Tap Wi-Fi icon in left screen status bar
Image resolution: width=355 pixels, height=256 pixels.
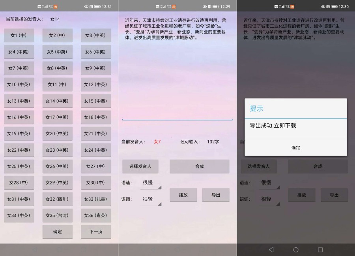51,7
